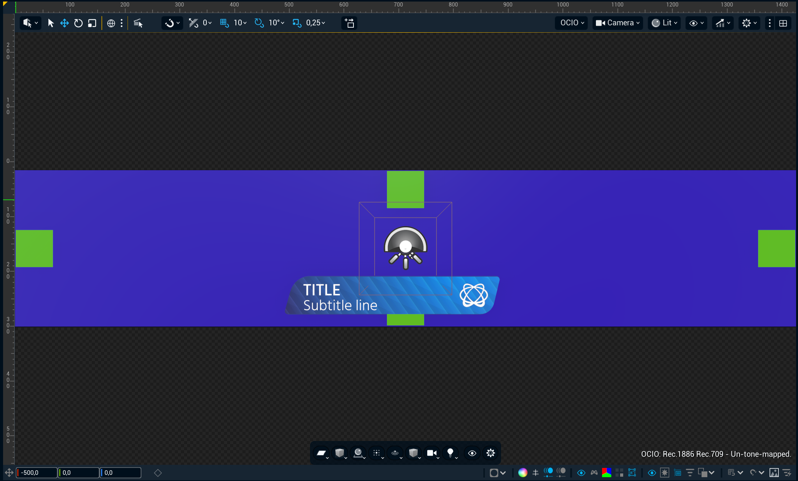
Task: Toggle the first blue eye visibility icon
Action: 581,473
